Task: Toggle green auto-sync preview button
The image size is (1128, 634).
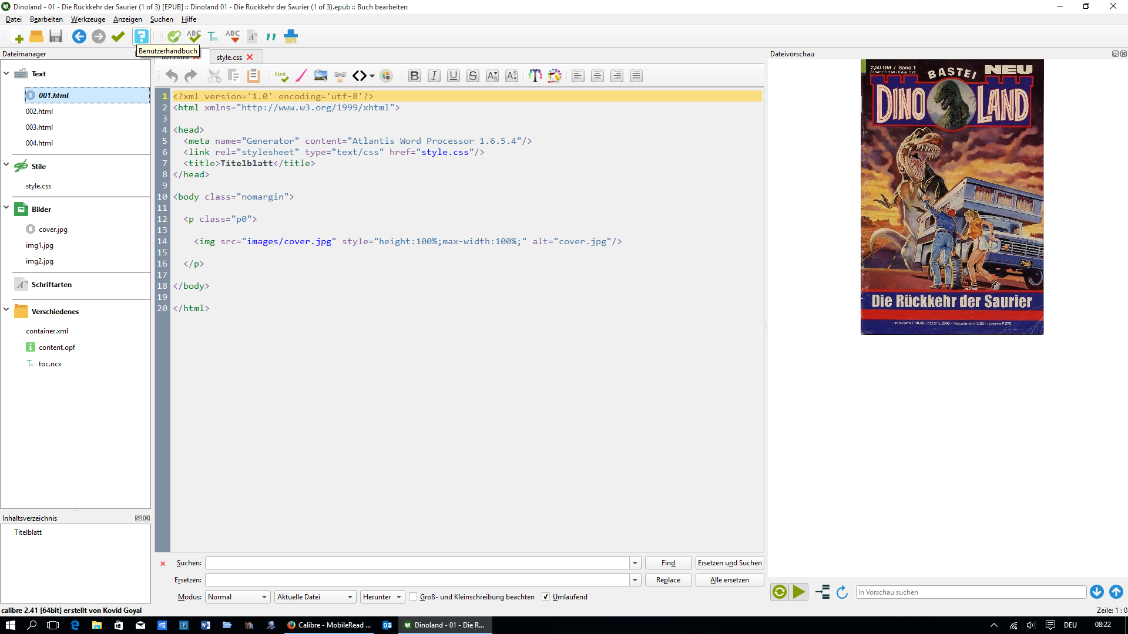Action: pos(780,592)
